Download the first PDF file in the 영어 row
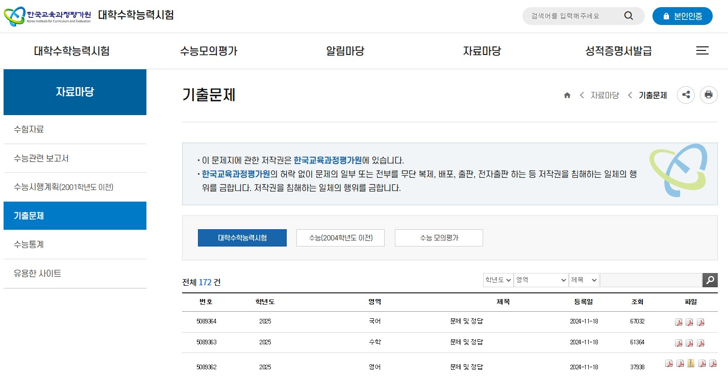This screenshot has height=382, width=728. tap(669, 363)
